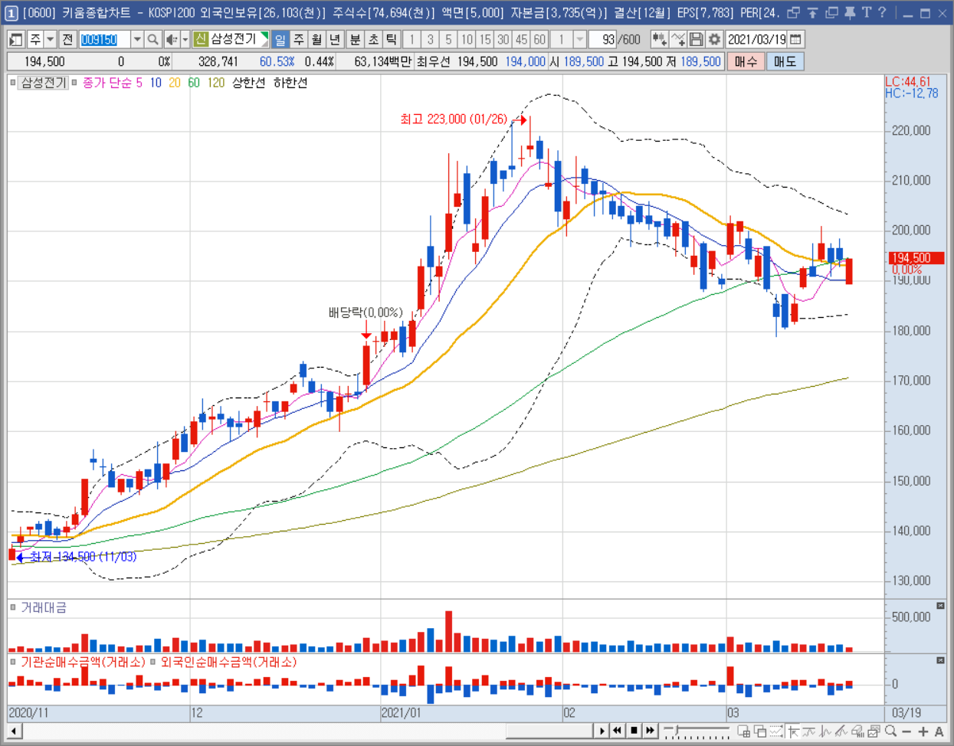Click the stock search magnifier icon
Screen dimensions: 954x746
[153, 39]
